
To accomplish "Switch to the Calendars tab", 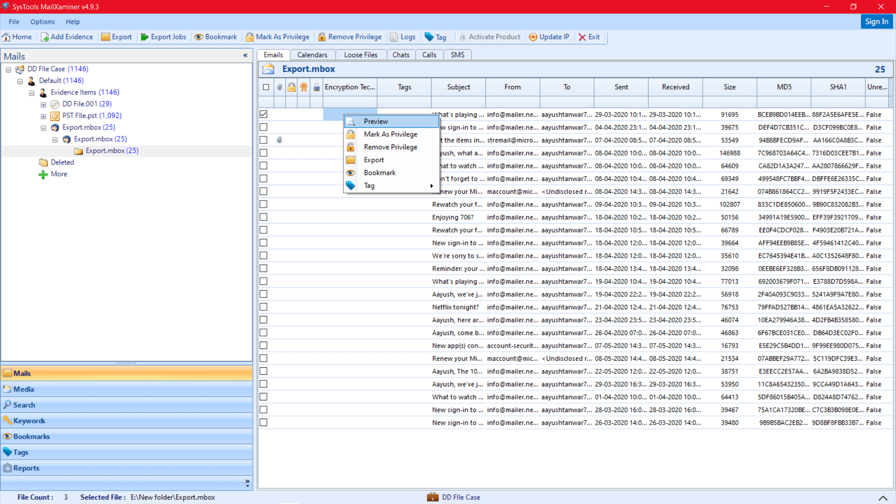I will (312, 55).
